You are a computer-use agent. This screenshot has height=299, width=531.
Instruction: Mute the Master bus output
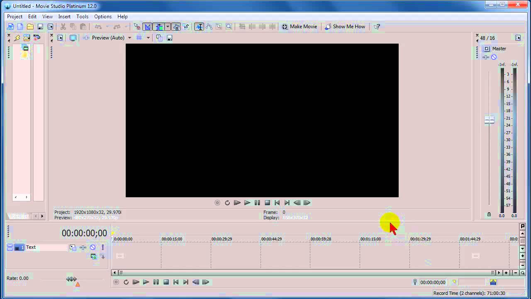494,57
